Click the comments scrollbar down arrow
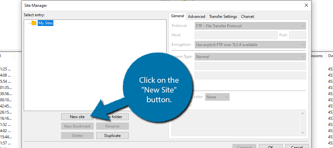 (303, 132)
